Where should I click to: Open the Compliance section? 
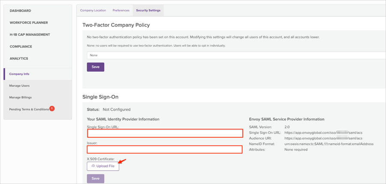pyautogui.click(x=21, y=47)
